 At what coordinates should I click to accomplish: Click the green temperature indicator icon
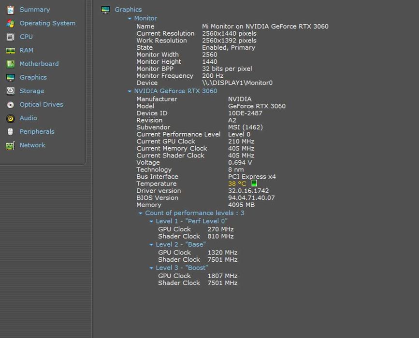(254, 183)
